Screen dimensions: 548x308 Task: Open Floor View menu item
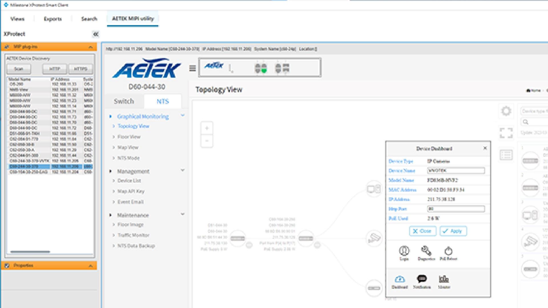[x=129, y=137]
